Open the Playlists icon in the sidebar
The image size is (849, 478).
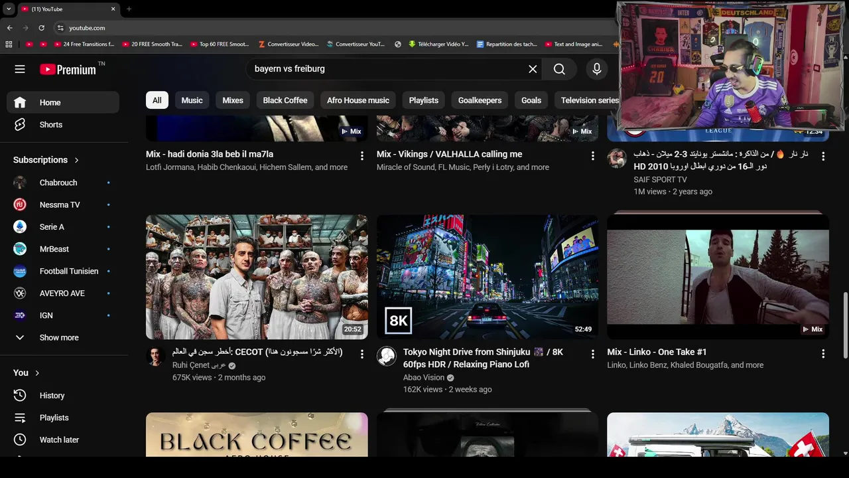20,418
